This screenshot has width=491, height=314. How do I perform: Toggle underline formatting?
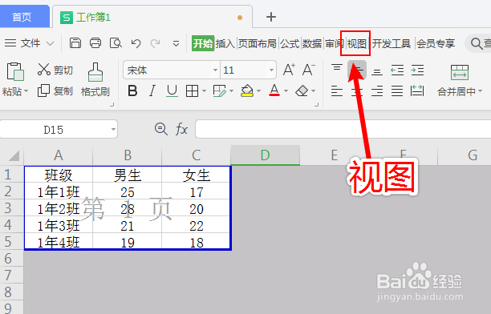click(172, 91)
